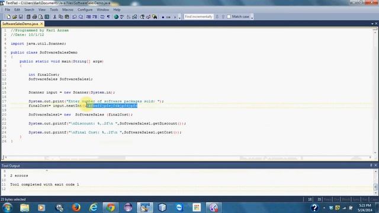Launch Internet Explorer from taskbar
The image size is (379, 213).
(94, 208)
